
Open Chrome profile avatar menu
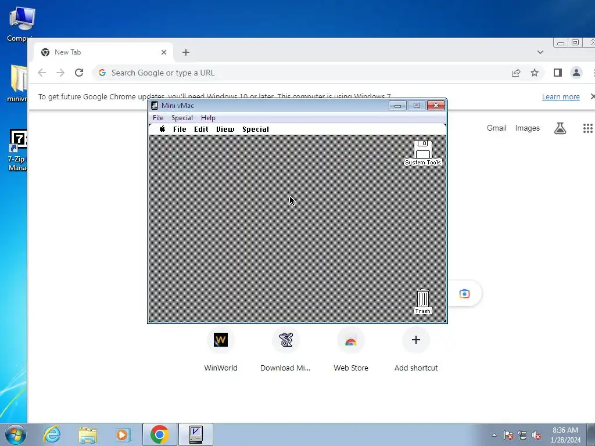point(576,73)
